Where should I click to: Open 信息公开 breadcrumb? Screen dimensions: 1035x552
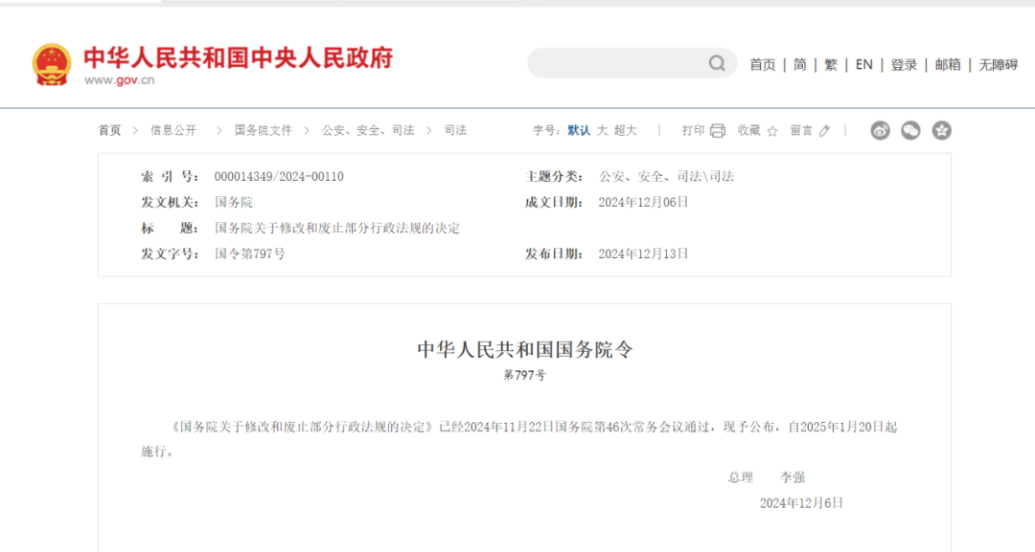tap(173, 130)
